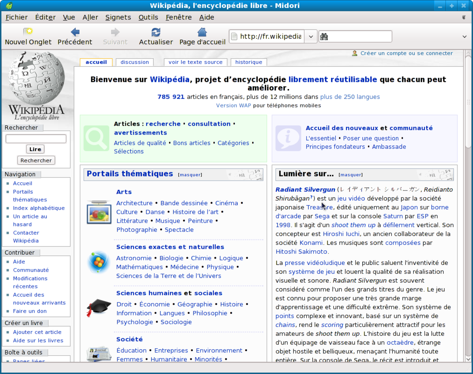Open the address bar history dropdown
The height and width of the screenshot is (374, 473).
pos(311,37)
